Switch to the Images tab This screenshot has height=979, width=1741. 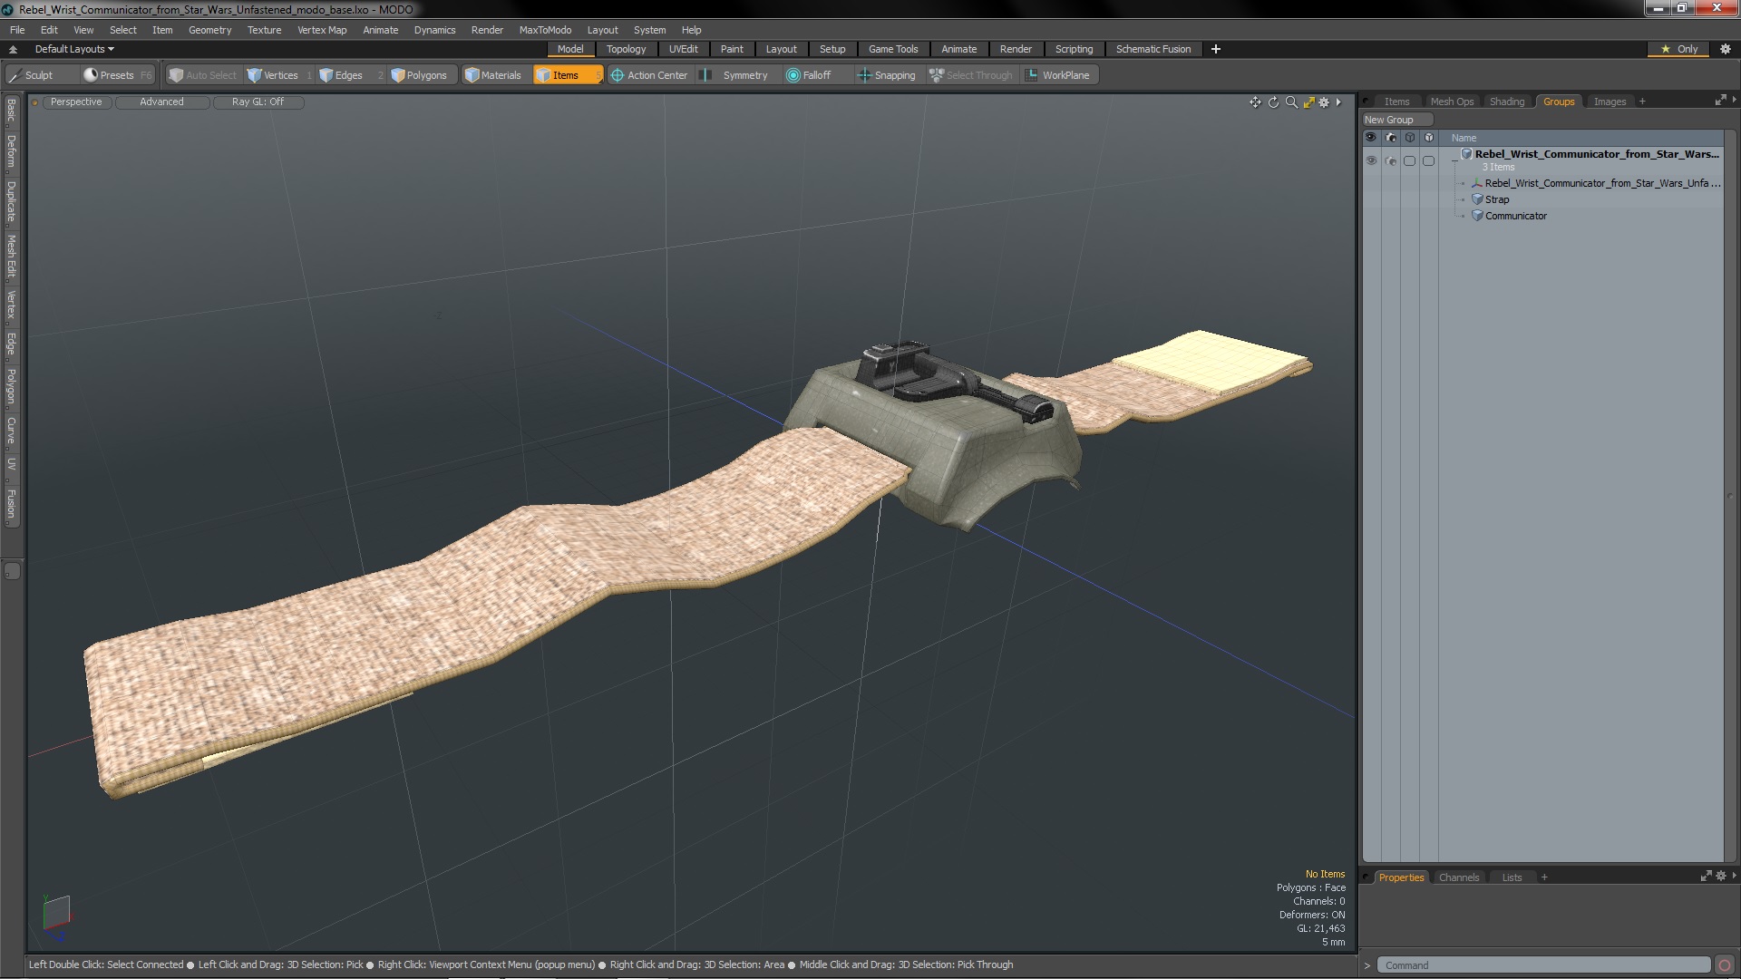(1610, 102)
